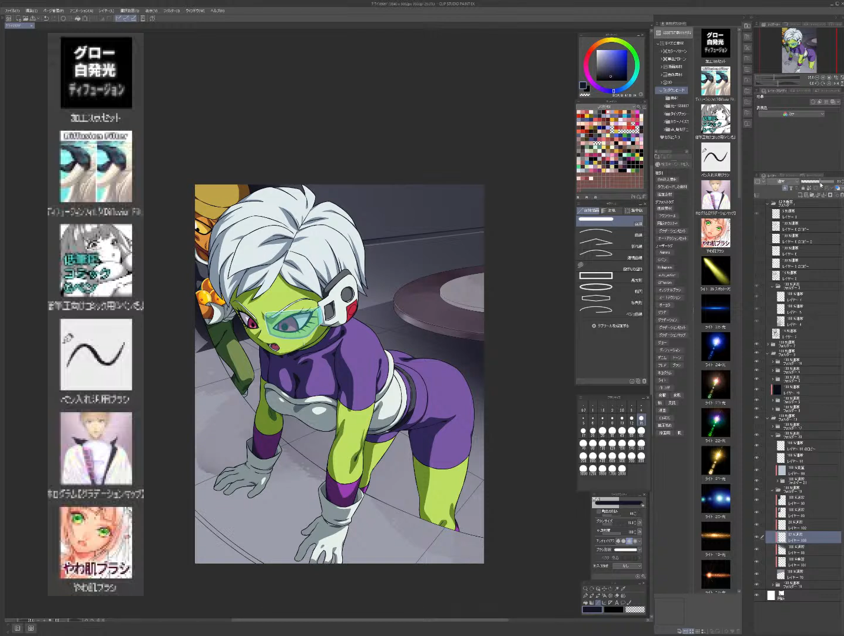Screen dimensions: 844x636
Task: Select the ペン入れ用ブラシ material thumbnail in the list
Action: tap(716, 157)
